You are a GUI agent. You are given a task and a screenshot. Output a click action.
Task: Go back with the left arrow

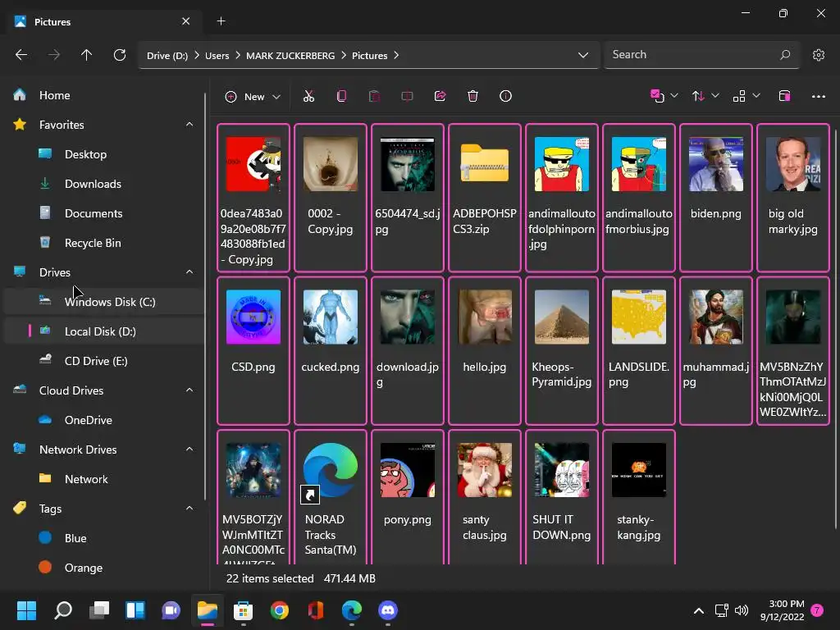21,55
